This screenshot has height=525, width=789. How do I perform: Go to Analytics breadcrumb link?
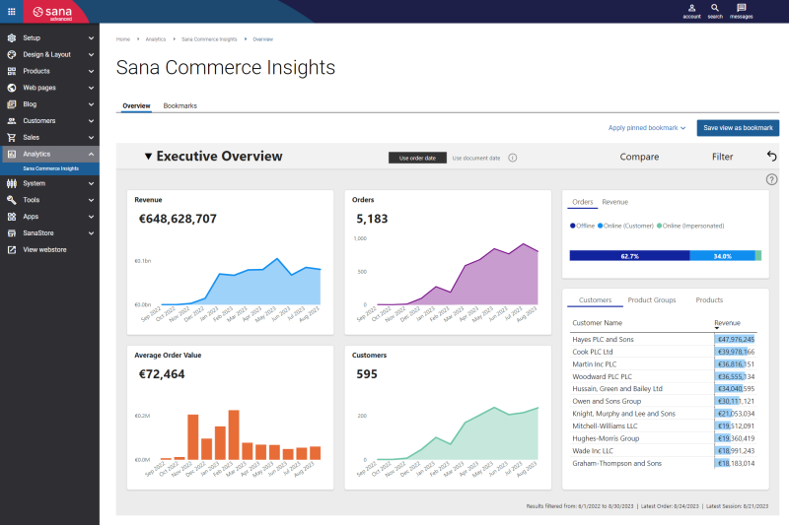coord(156,39)
